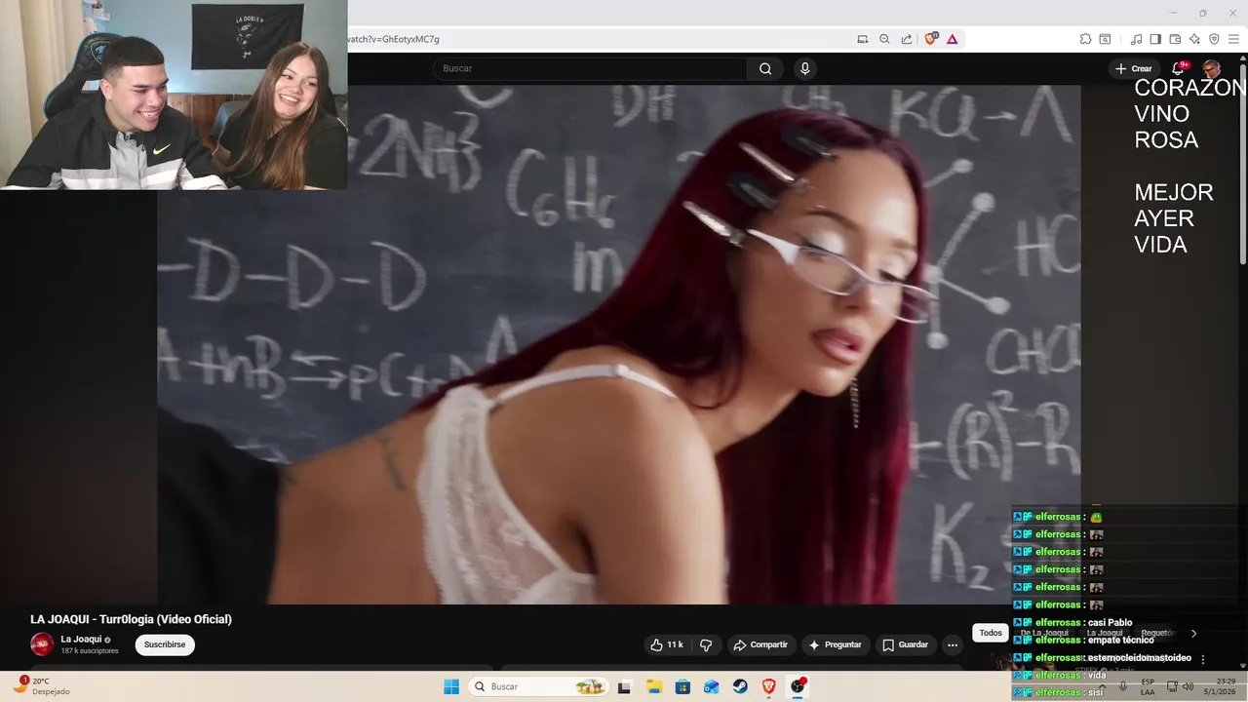Open OBS Studio from the taskbar
This screenshot has height=702, width=1248.
pos(798,686)
